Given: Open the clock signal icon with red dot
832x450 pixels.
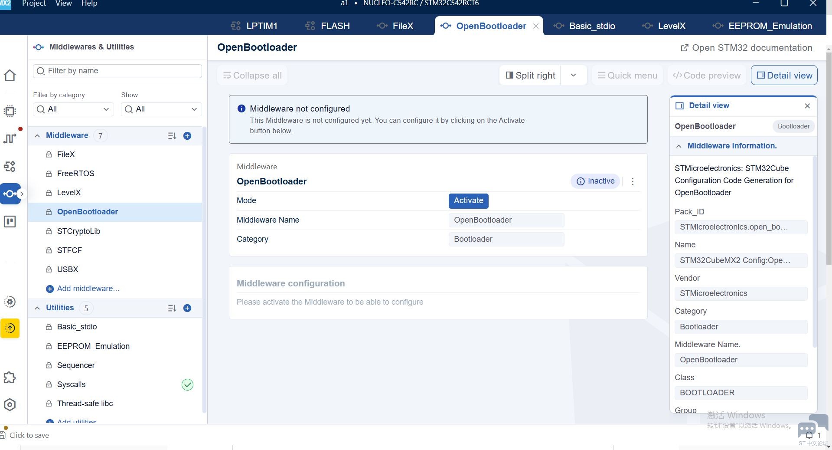Looking at the screenshot, I should (10, 138).
